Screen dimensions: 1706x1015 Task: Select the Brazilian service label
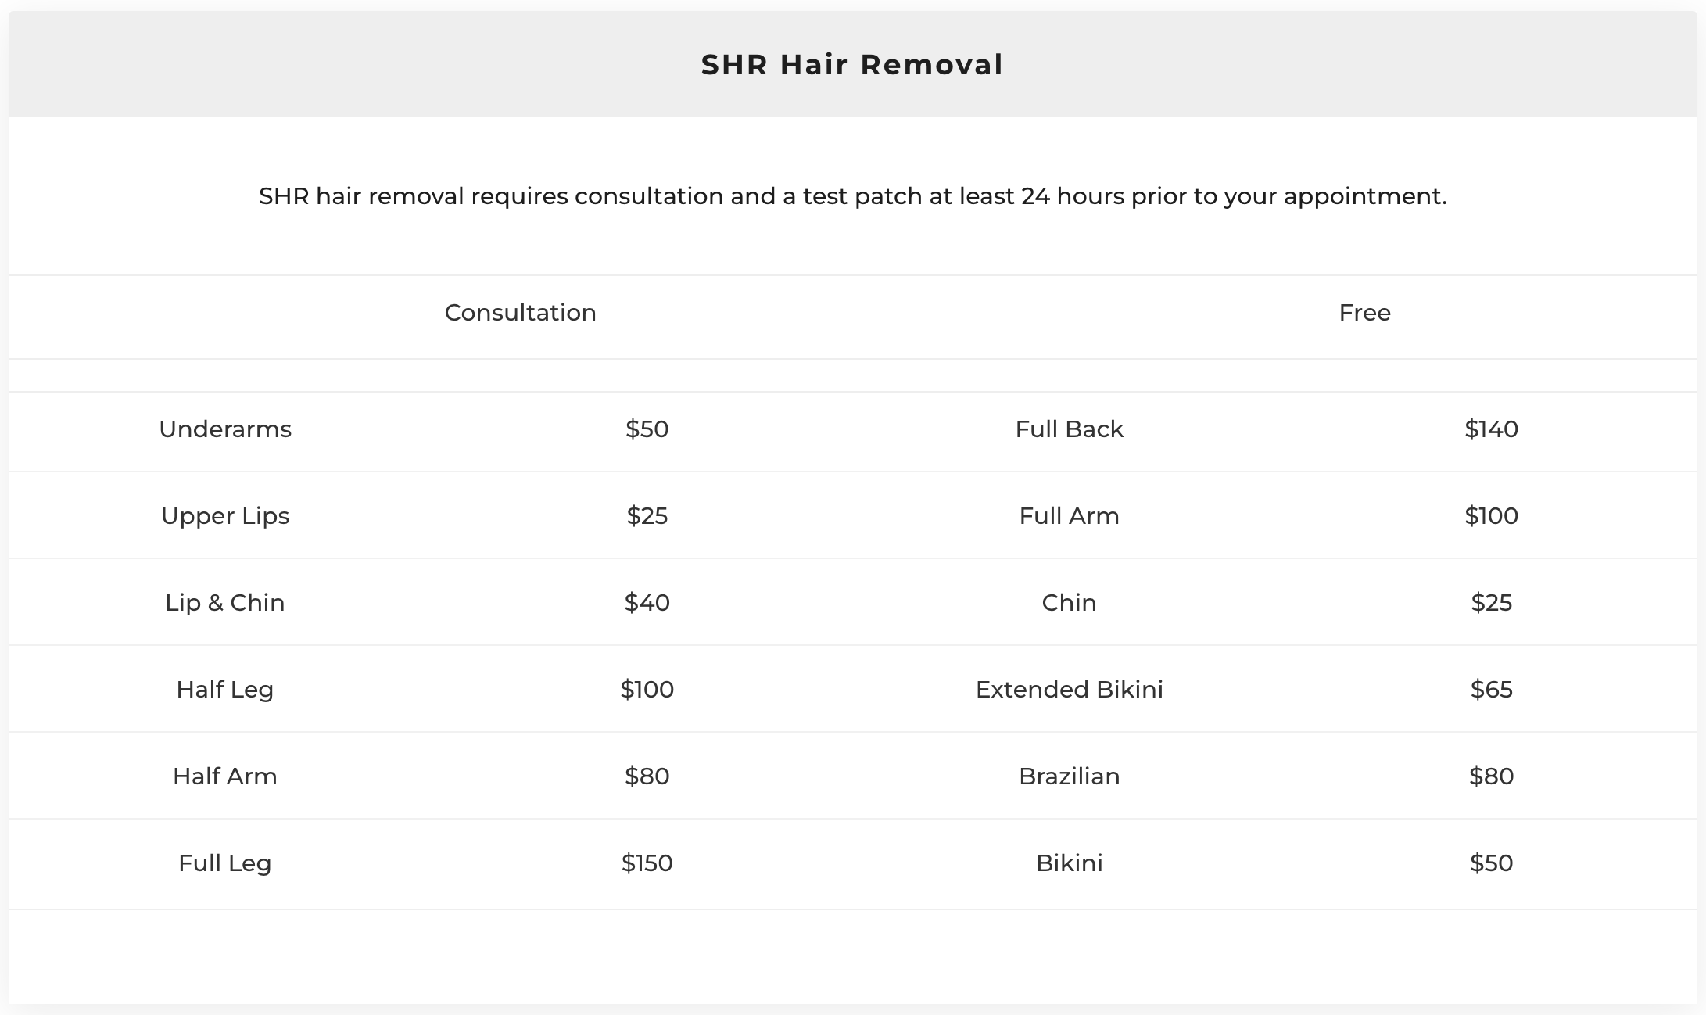tap(1069, 776)
